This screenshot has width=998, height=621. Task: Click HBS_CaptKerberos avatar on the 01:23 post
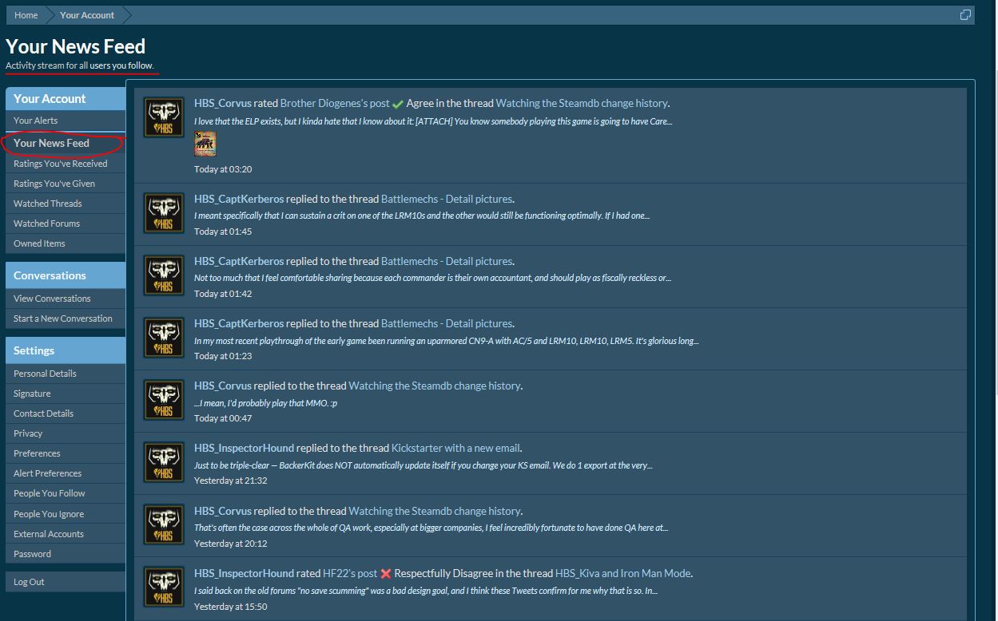point(164,337)
